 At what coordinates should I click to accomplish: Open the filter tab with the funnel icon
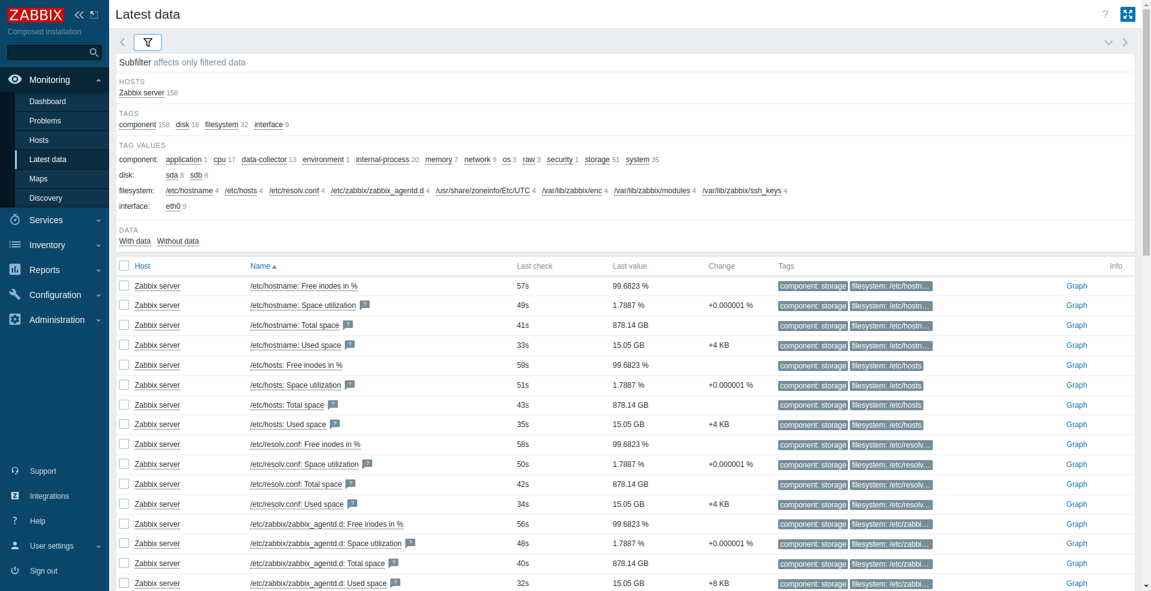click(x=148, y=42)
